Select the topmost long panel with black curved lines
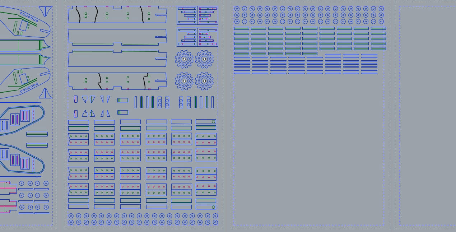Image resolution: width=456 pixels, height=232 pixels. click(x=117, y=14)
